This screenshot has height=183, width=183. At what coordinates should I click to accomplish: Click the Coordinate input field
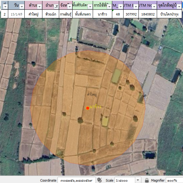tap(77, 180)
